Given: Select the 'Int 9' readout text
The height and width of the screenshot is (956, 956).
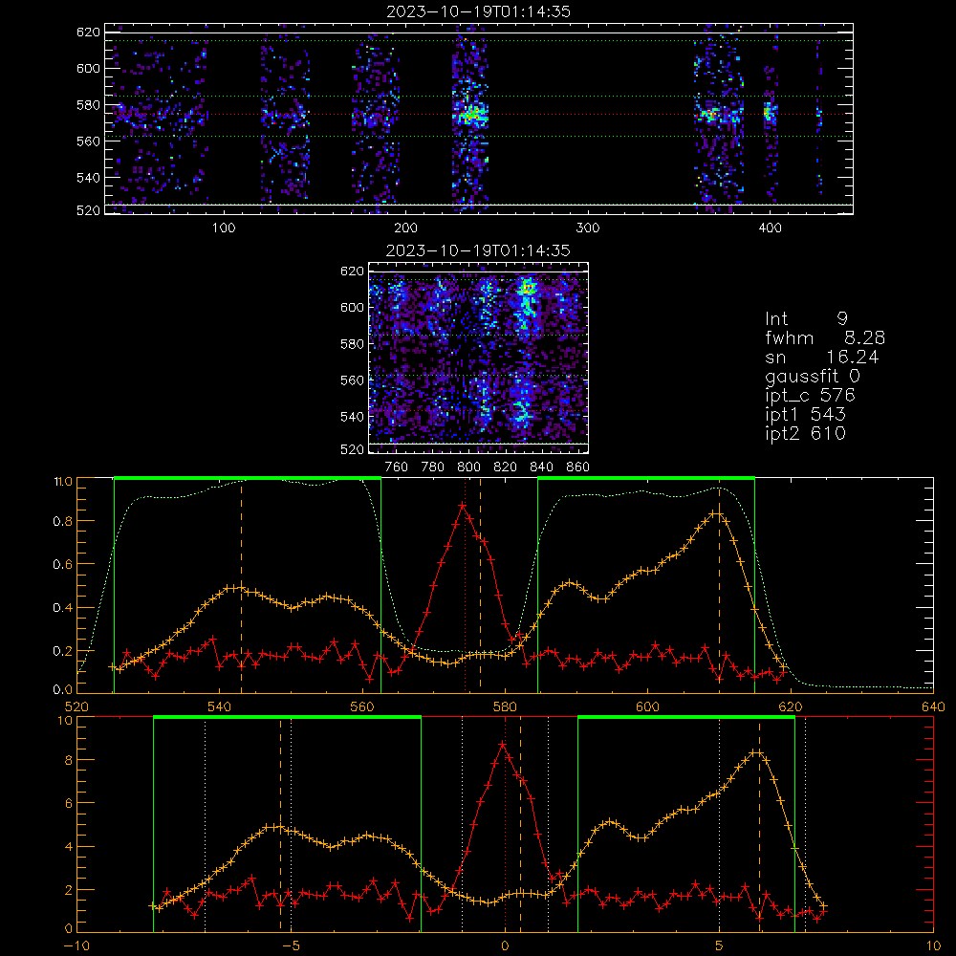Looking at the screenshot, I should coord(806,319).
